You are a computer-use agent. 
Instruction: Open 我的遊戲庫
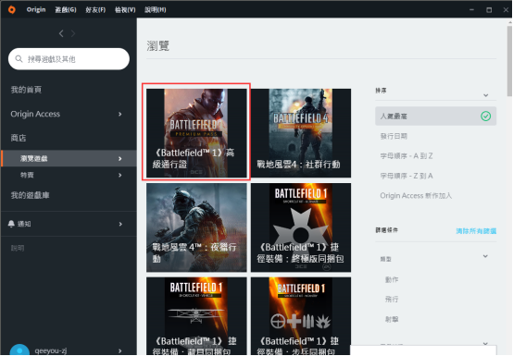pos(31,195)
